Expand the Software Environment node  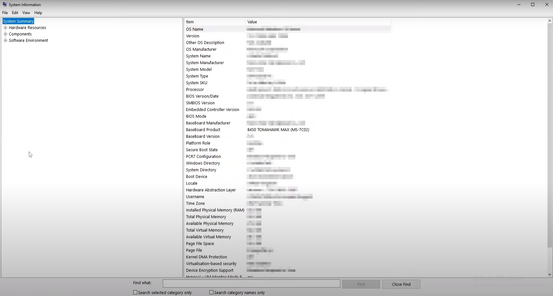coord(5,40)
